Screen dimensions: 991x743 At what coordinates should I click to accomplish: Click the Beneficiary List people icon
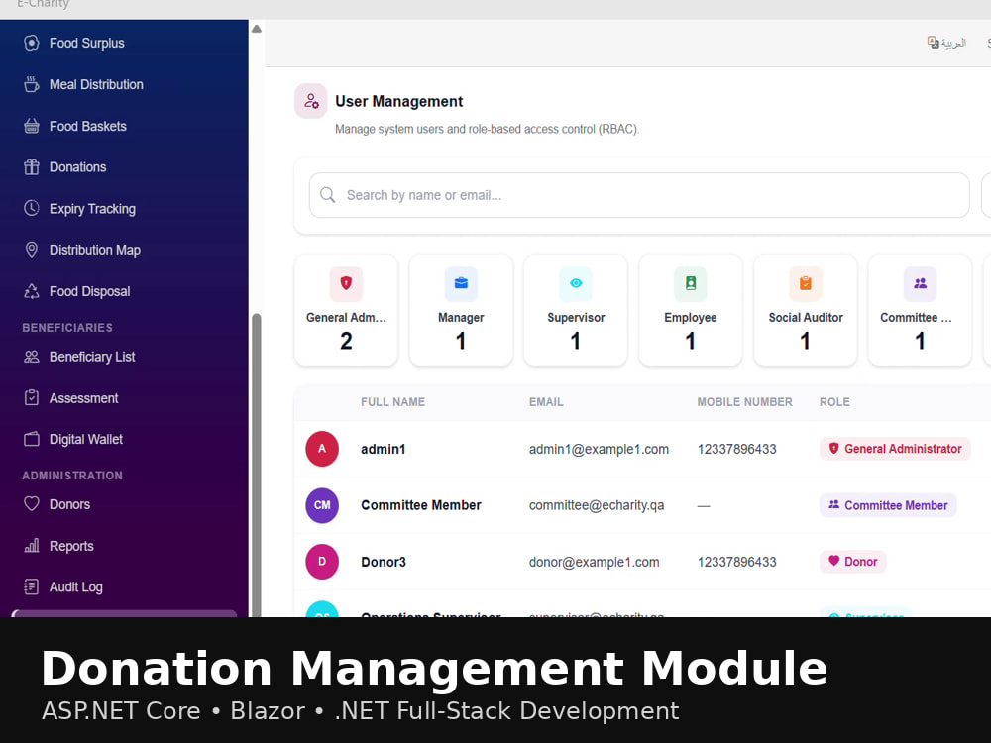(32, 357)
